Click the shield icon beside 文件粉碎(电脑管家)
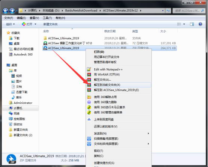208x167 pixels. pos(89,144)
